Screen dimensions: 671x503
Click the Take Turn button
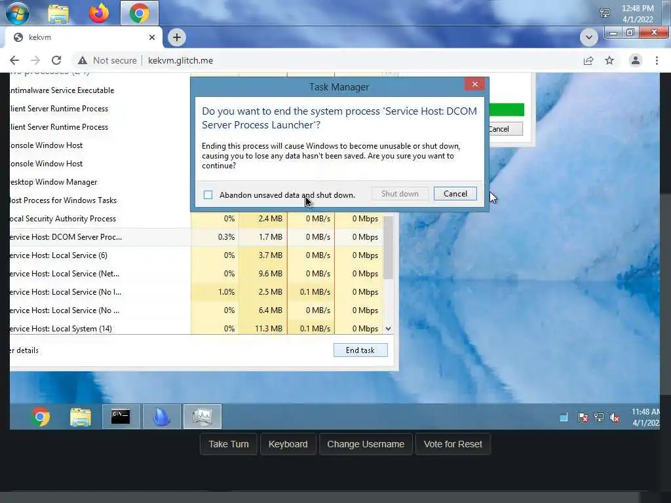click(229, 444)
